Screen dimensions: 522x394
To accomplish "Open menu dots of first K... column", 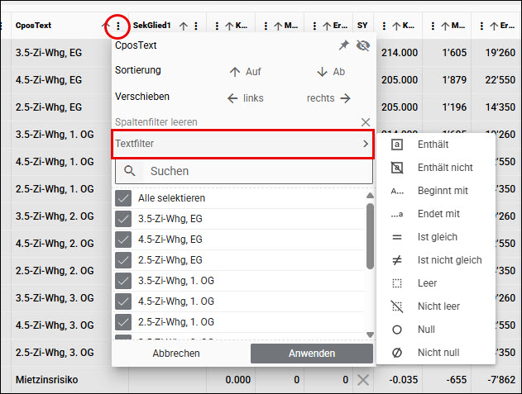I will (217, 26).
